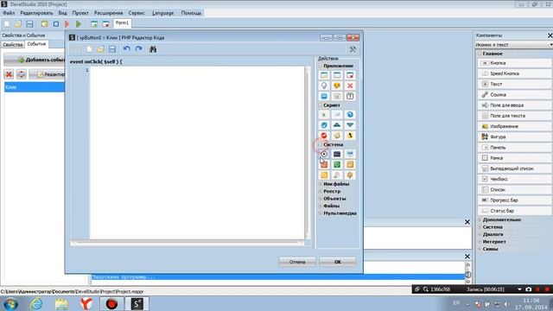Click the blue down-triangle action under Скрипт
The image size is (553, 311).
(349, 124)
